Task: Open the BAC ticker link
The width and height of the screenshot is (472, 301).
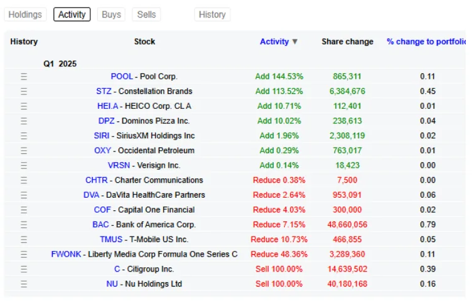Action: point(100,225)
